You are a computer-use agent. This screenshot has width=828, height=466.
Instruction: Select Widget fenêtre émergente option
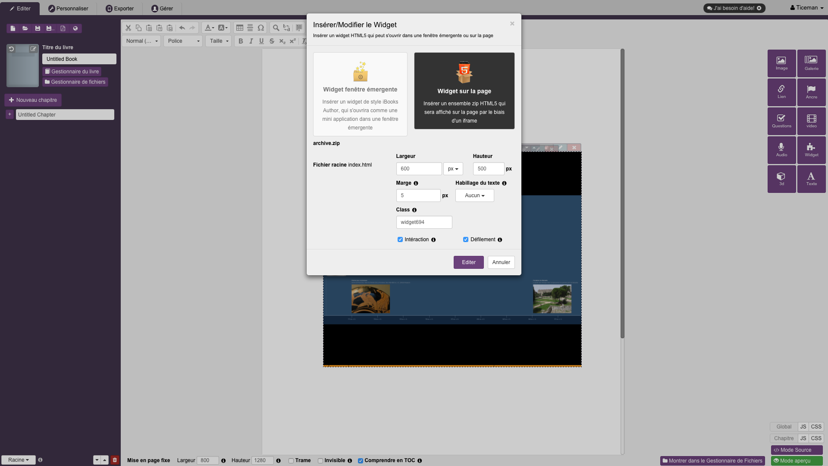coord(360,94)
